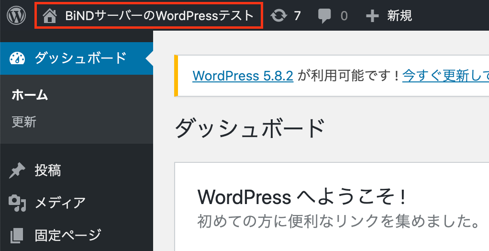
Task: Click the dashboard gauge icon in sidebar
Action: [17, 58]
